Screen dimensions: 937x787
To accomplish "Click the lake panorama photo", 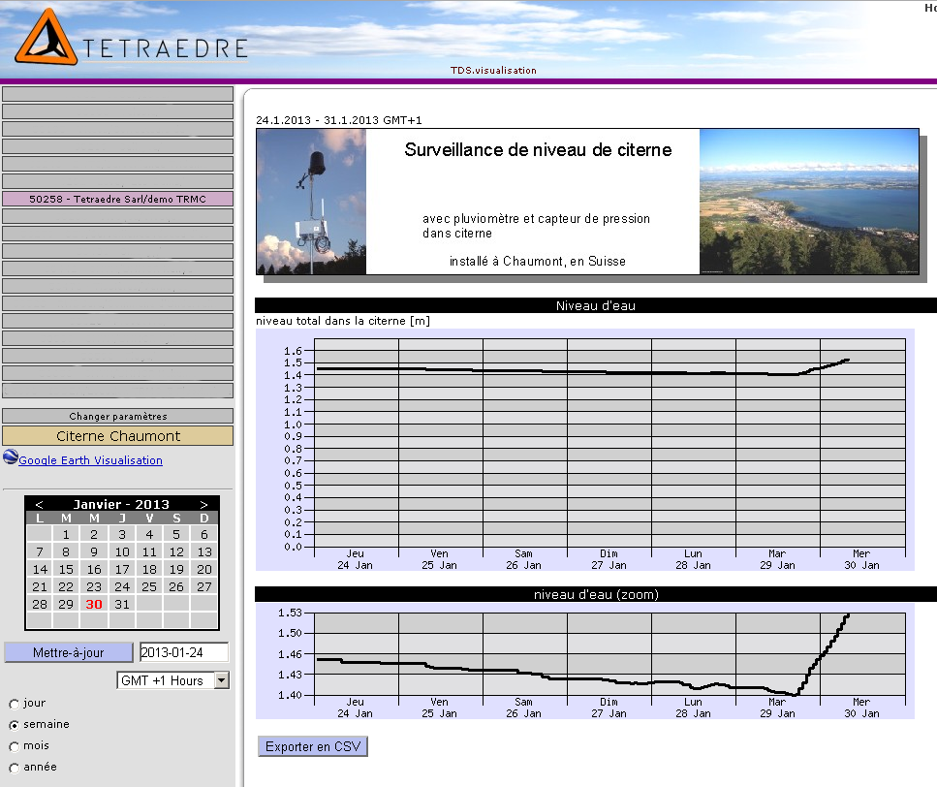I will pos(808,202).
